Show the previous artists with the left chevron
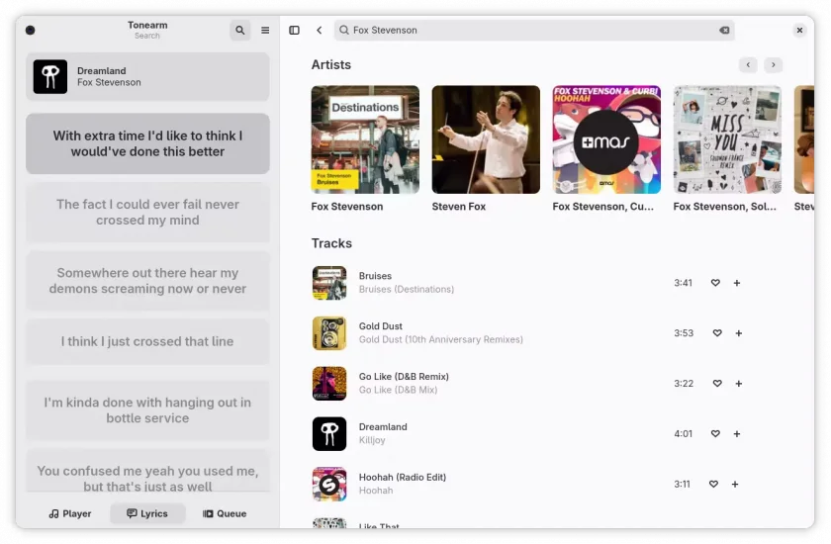 (x=748, y=64)
